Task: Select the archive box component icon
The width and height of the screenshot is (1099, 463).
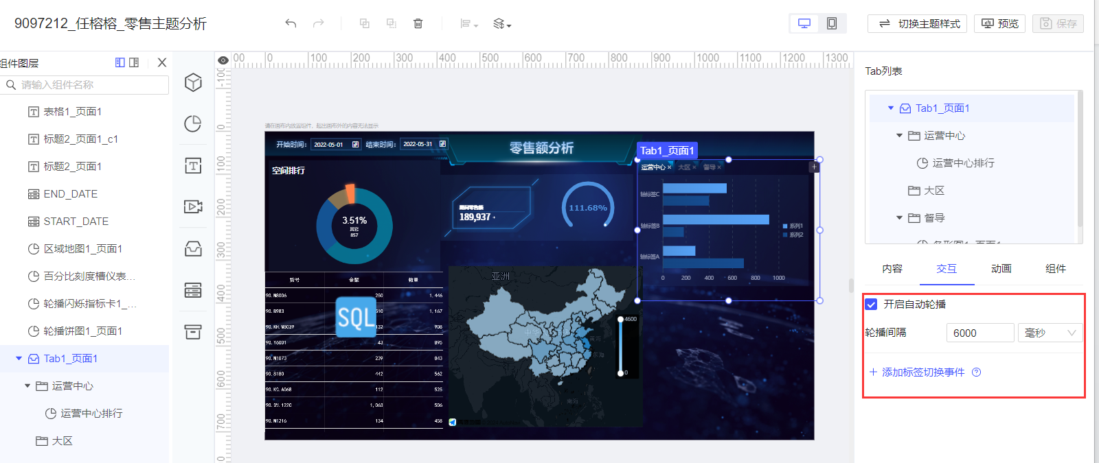Action: click(193, 331)
